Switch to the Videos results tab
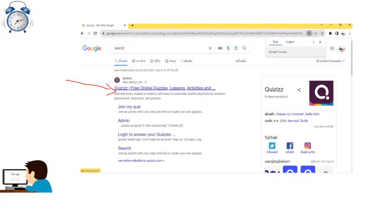Screen dimensions: 385x216 (x=155, y=61)
